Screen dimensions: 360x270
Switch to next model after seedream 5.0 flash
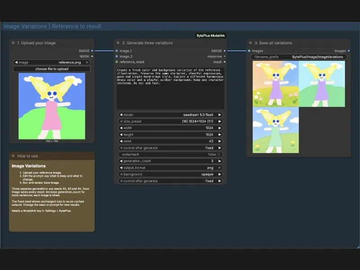click(x=220, y=115)
